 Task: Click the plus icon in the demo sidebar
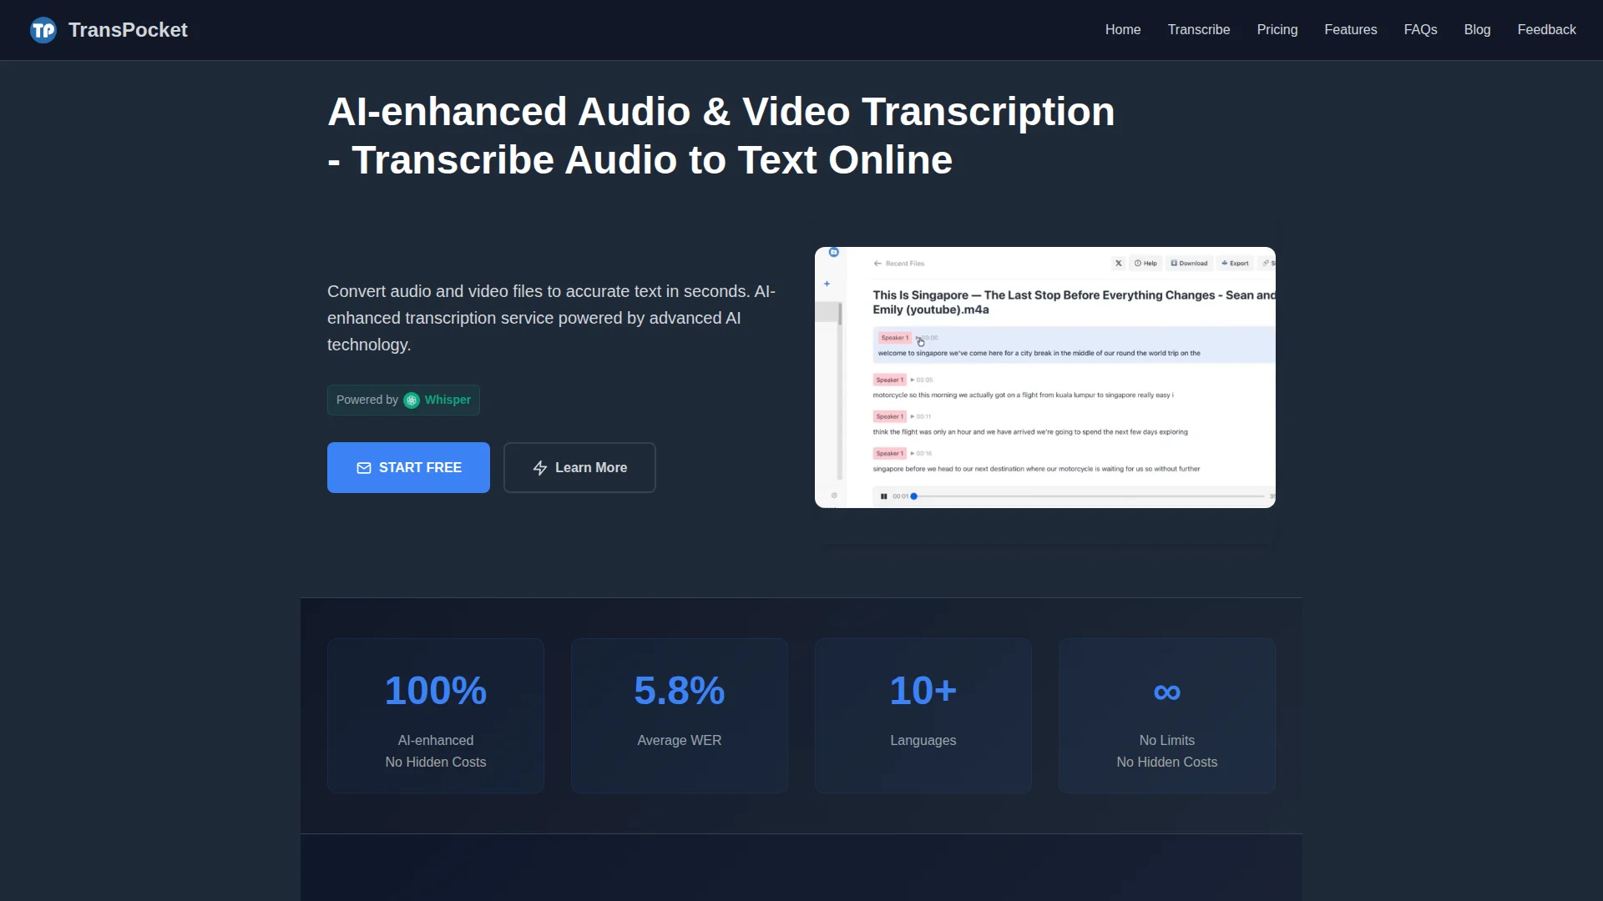(827, 284)
